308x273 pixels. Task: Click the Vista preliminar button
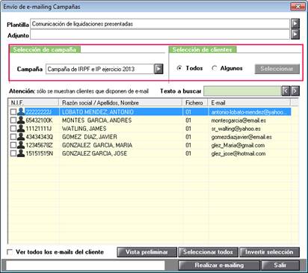147,252
